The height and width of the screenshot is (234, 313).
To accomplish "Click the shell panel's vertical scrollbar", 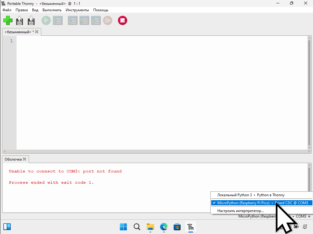I will [309, 177].
